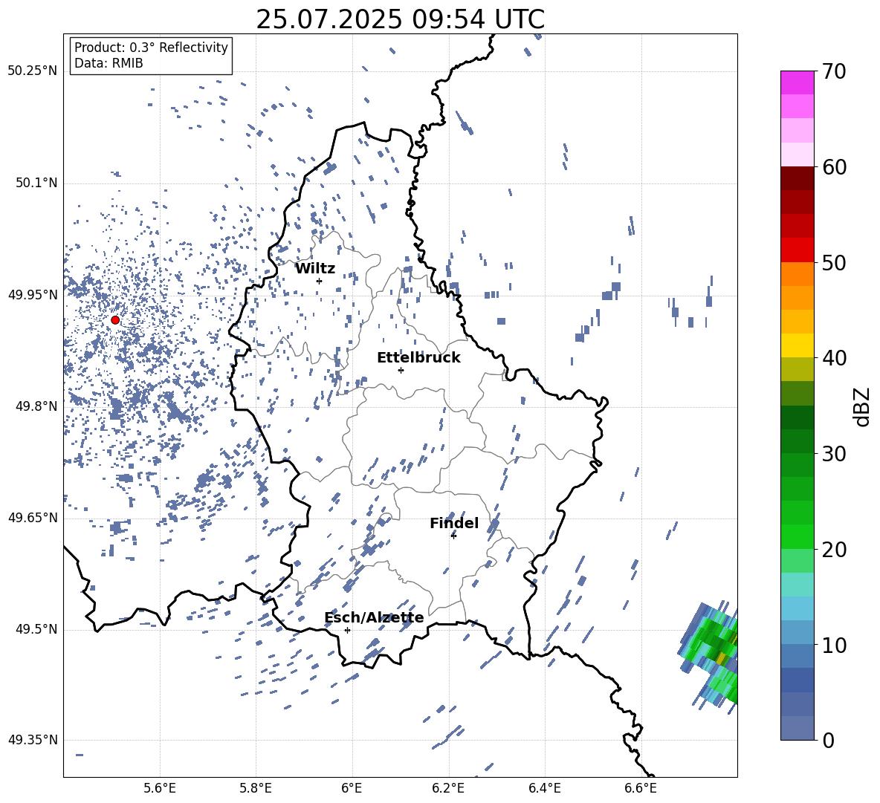Click the 6.6°E longitude label
Viewport: 880px width, 803px height.
(641, 788)
